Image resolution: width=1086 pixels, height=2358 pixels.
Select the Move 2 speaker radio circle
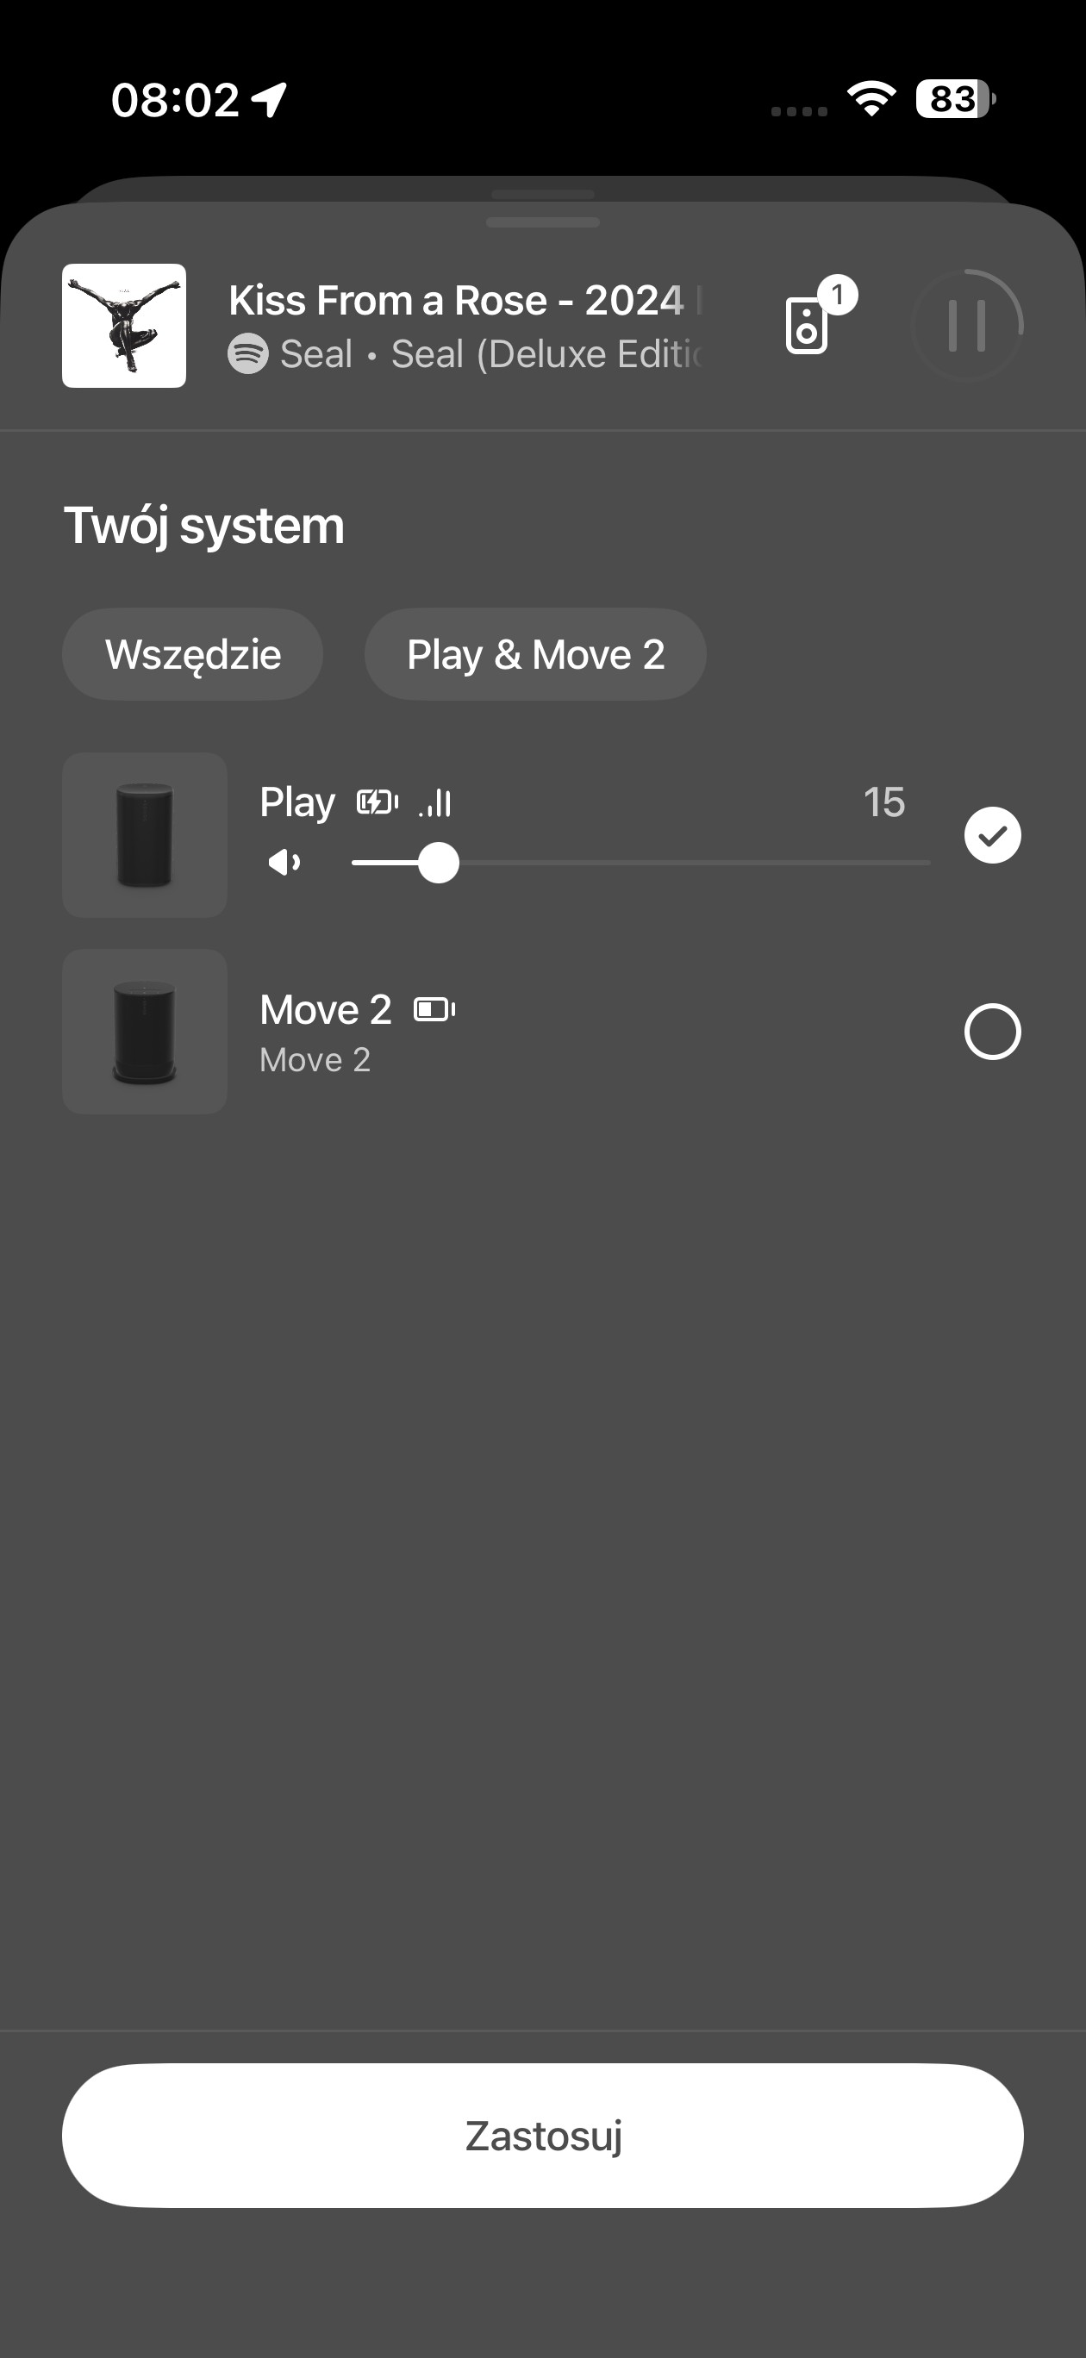tap(993, 1032)
